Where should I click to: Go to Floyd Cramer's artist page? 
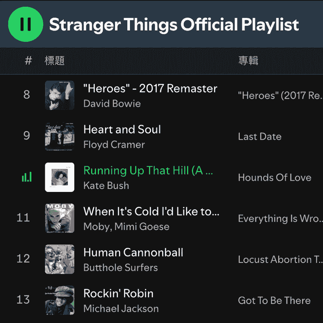click(x=114, y=145)
